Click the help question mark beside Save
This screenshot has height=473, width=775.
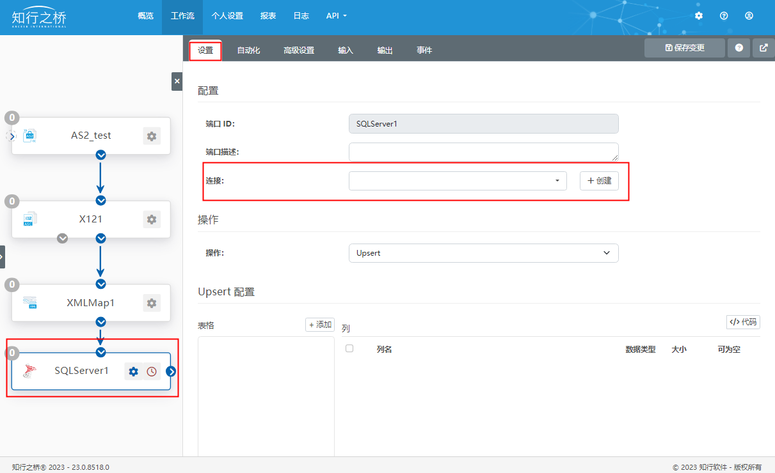coord(739,48)
